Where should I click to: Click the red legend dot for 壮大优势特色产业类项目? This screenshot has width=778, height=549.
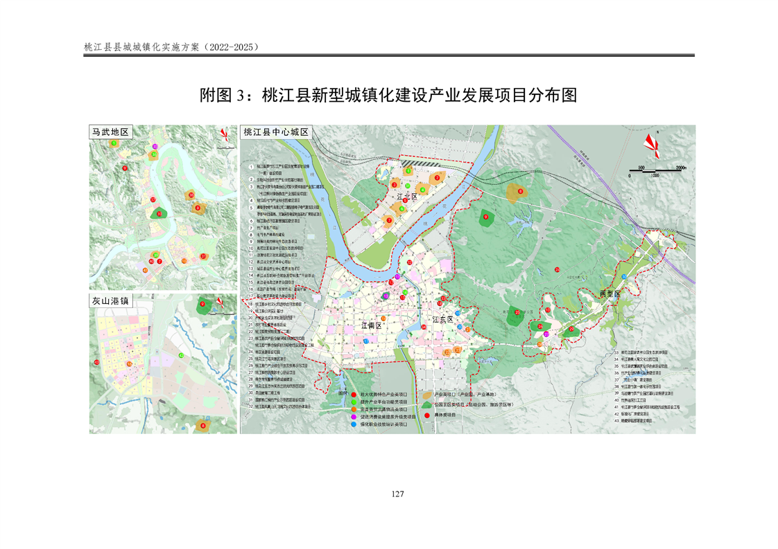click(x=354, y=395)
